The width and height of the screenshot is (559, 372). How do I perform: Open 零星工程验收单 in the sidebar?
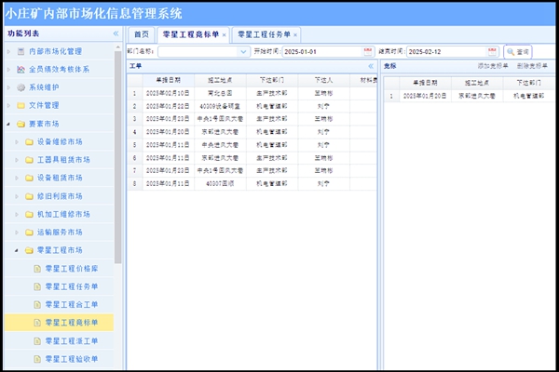tap(73, 359)
